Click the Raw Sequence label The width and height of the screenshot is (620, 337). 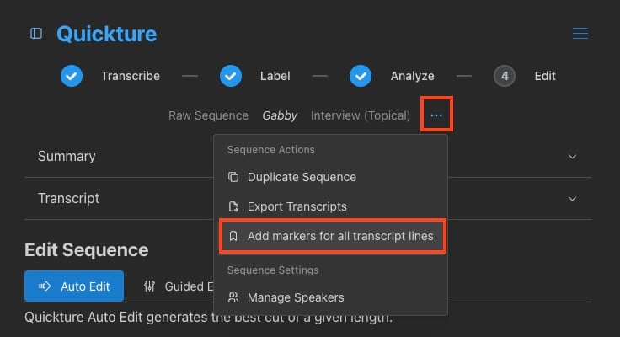208,115
